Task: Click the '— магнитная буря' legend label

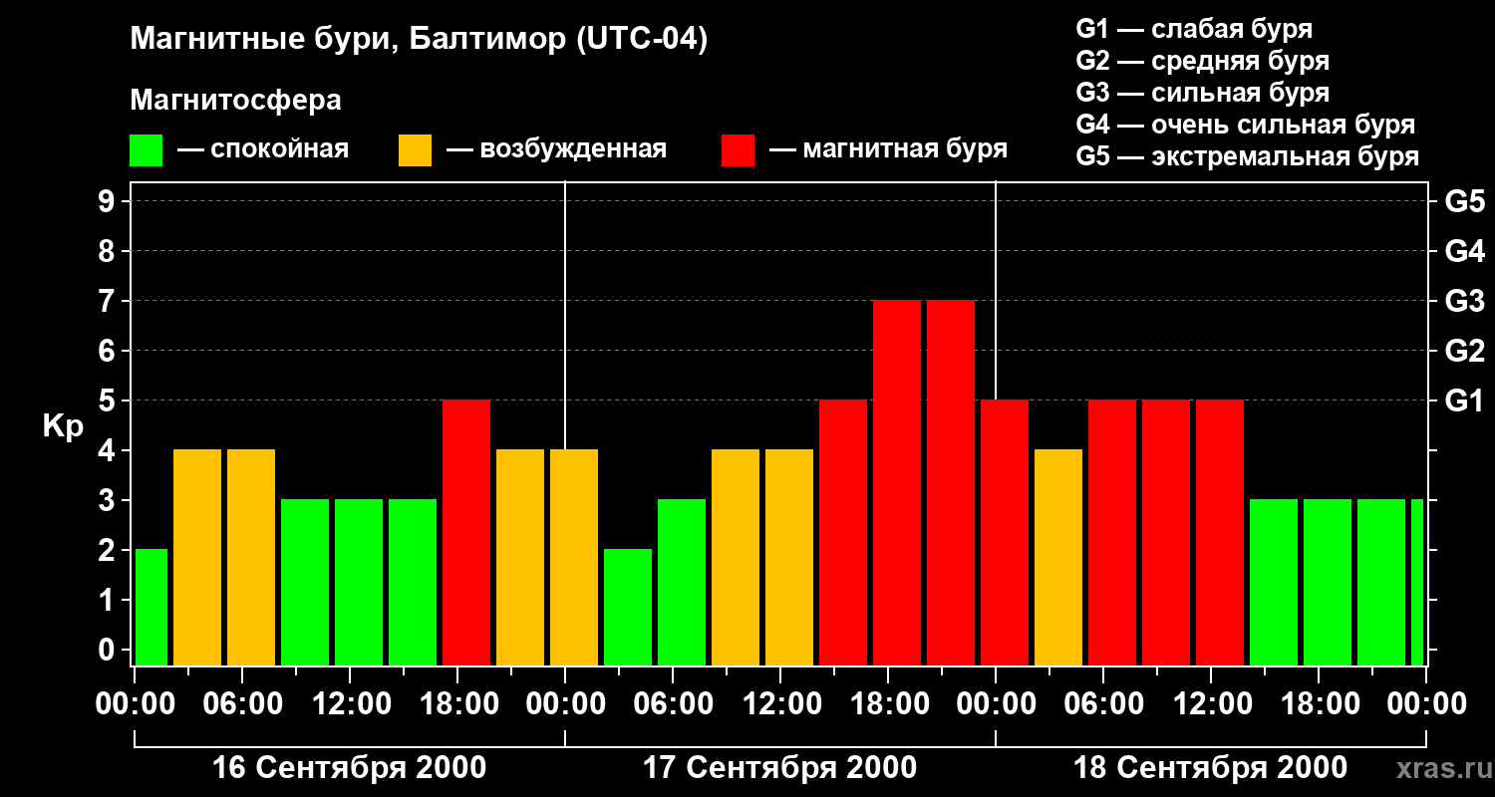Action: click(x=889, y=149)
